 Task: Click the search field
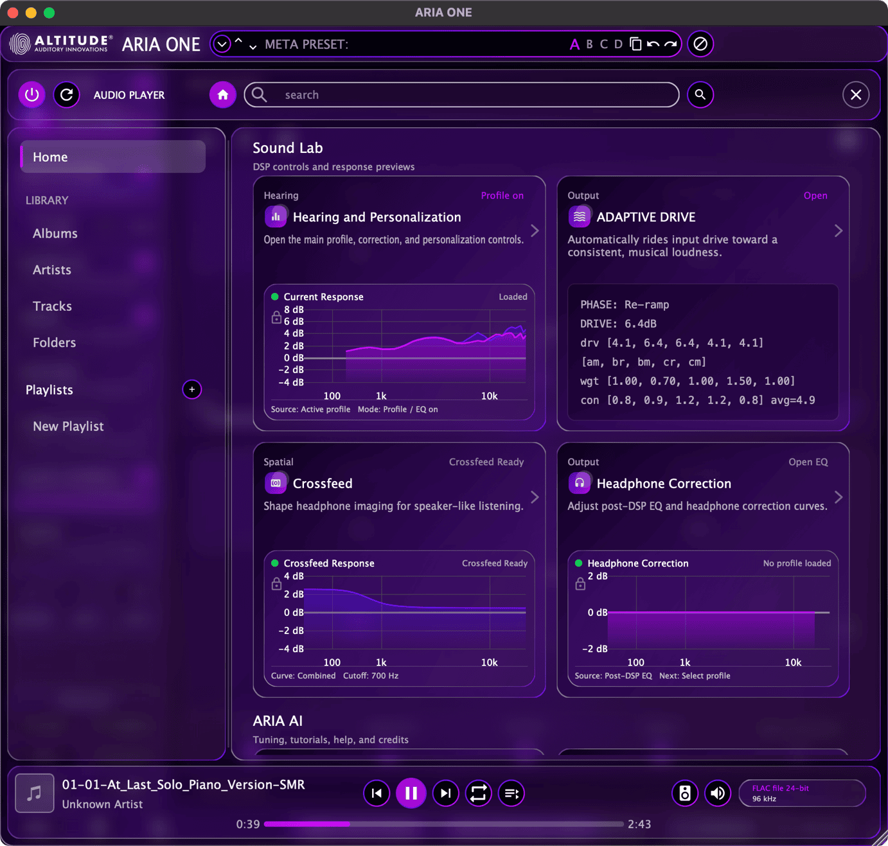(x=461, y=95)
